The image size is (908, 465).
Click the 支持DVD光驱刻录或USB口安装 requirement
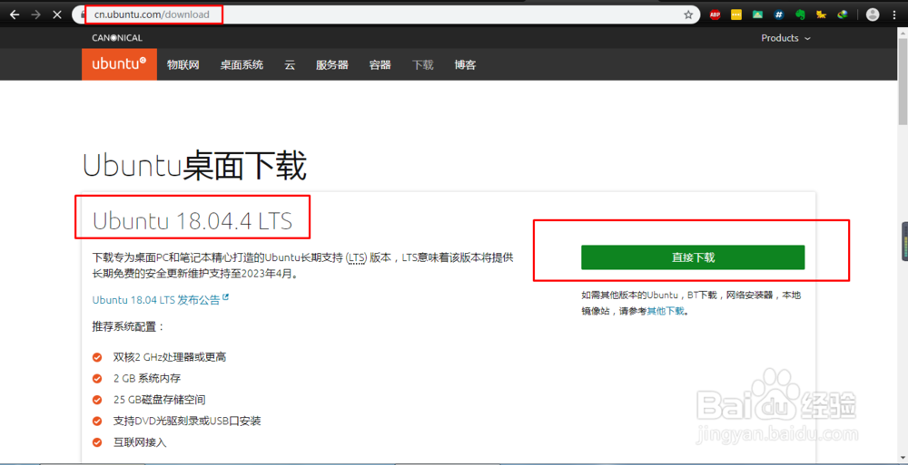187,421
